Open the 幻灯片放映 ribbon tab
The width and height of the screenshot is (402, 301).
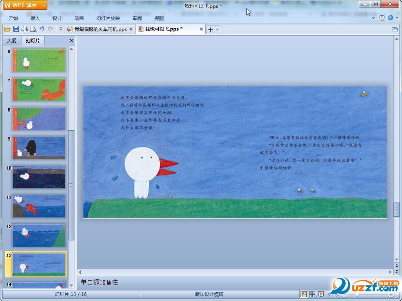(108, 18)
